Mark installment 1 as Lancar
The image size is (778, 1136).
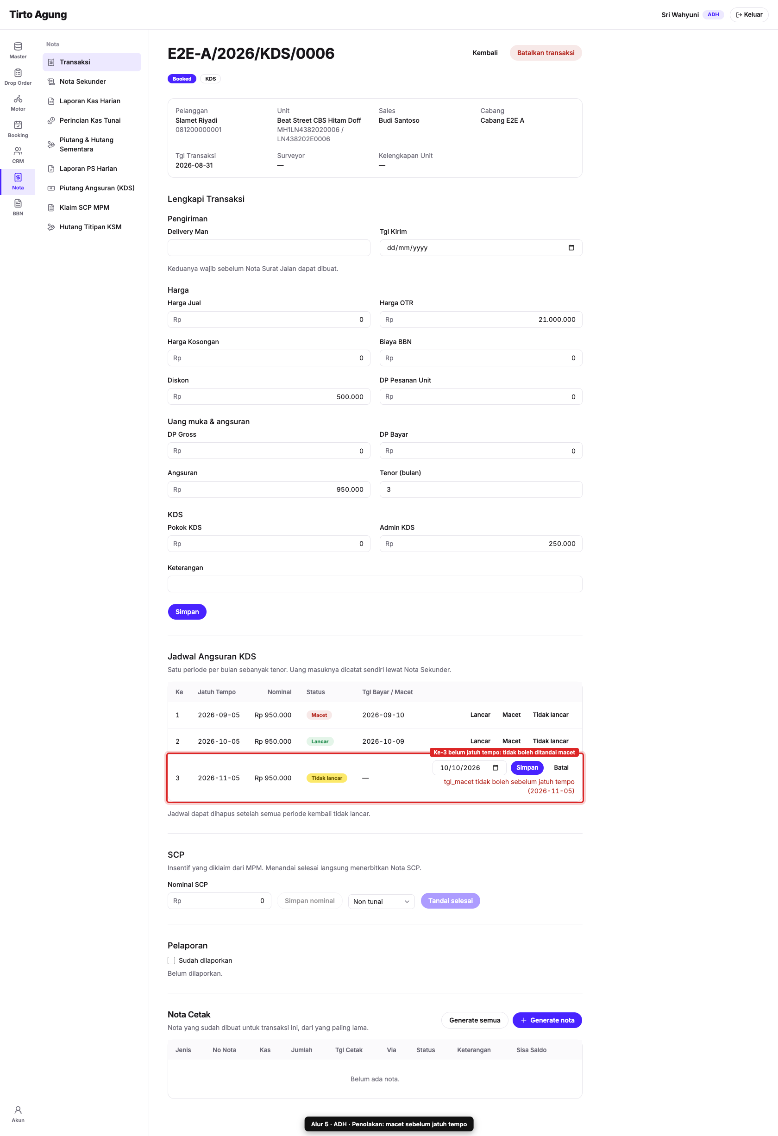coord(480,715)
